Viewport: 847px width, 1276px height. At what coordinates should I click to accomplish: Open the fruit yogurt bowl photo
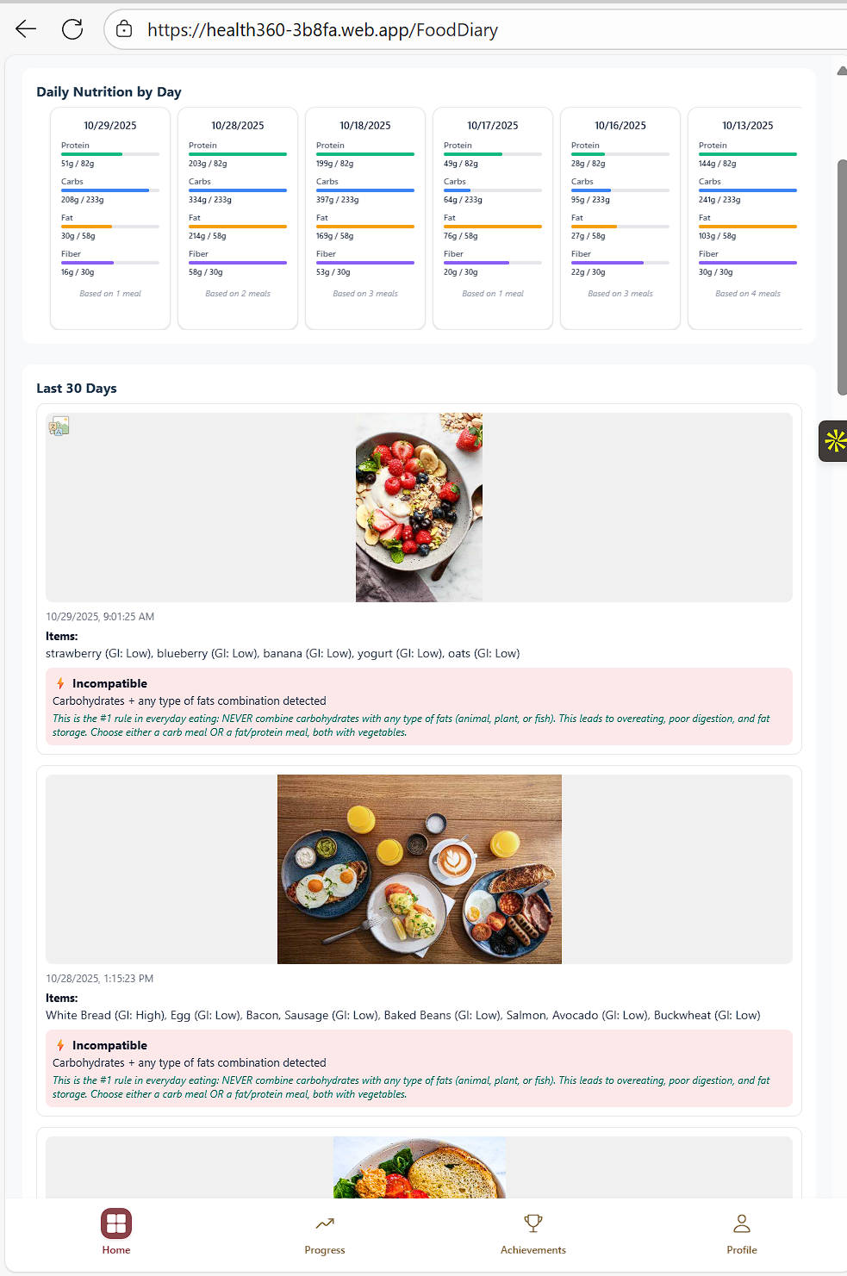click(419, 507)
